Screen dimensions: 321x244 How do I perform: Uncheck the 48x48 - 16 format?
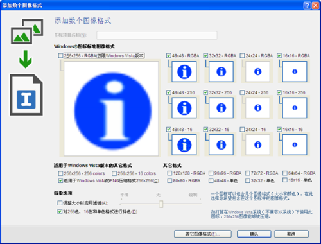click(x=169, y=130)
